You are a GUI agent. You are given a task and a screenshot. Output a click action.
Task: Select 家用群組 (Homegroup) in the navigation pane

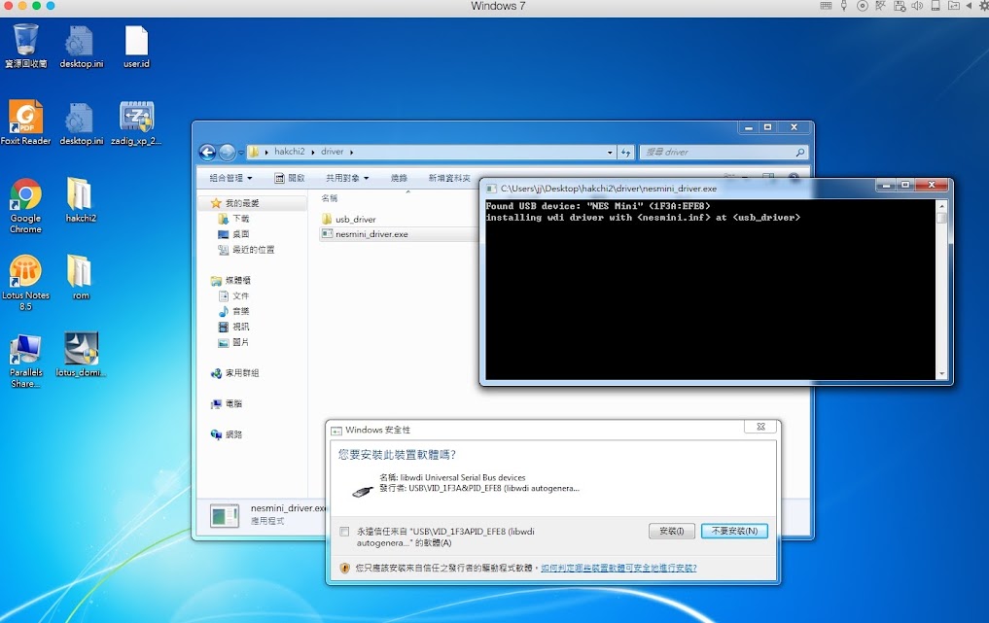pos(234,373)
